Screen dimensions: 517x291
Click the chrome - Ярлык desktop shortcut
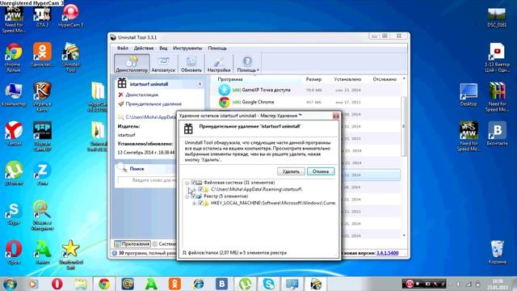pos(14,57)
